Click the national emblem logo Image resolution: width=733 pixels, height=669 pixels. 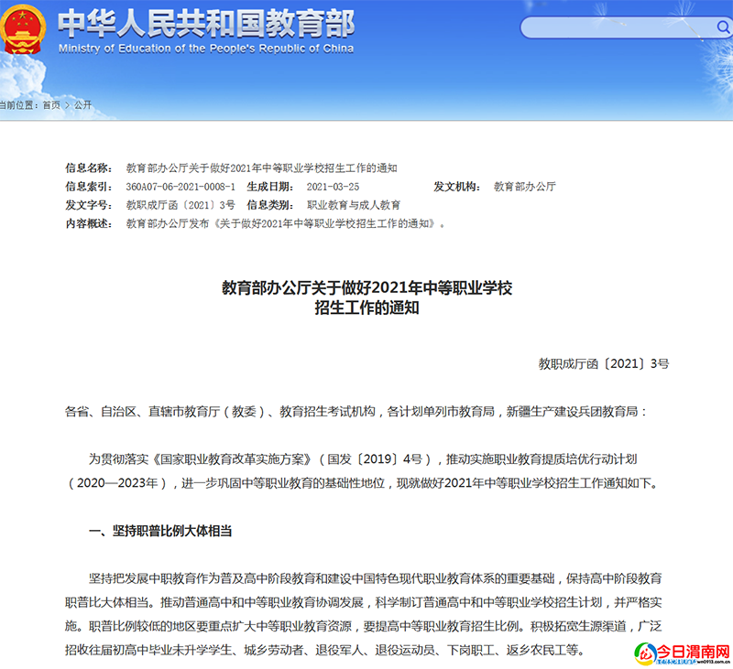22,29
